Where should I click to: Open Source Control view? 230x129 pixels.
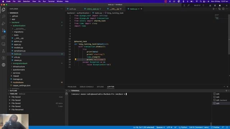click(3, 30)
